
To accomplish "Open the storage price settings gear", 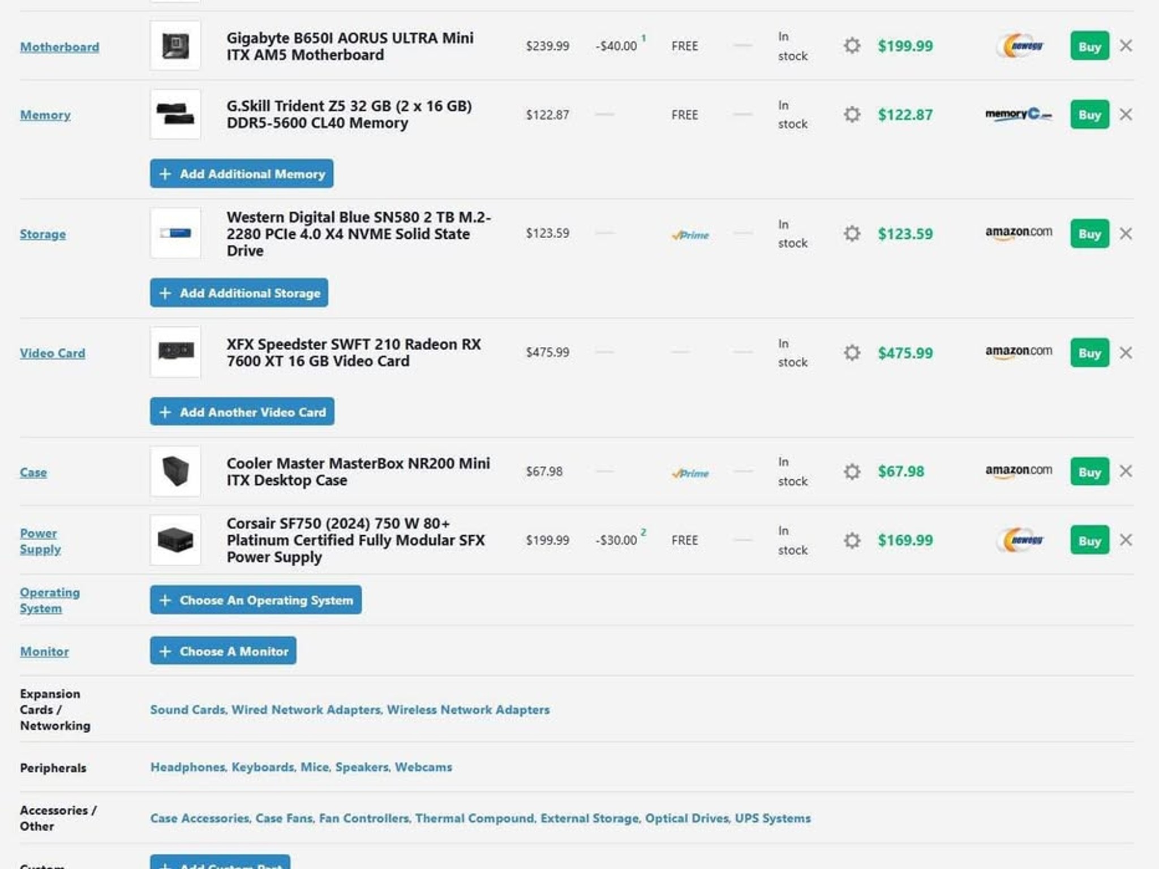I will coord(851,234).
